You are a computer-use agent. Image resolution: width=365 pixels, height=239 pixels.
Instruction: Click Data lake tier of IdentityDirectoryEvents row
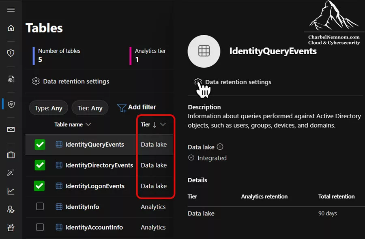pos(154,165)
